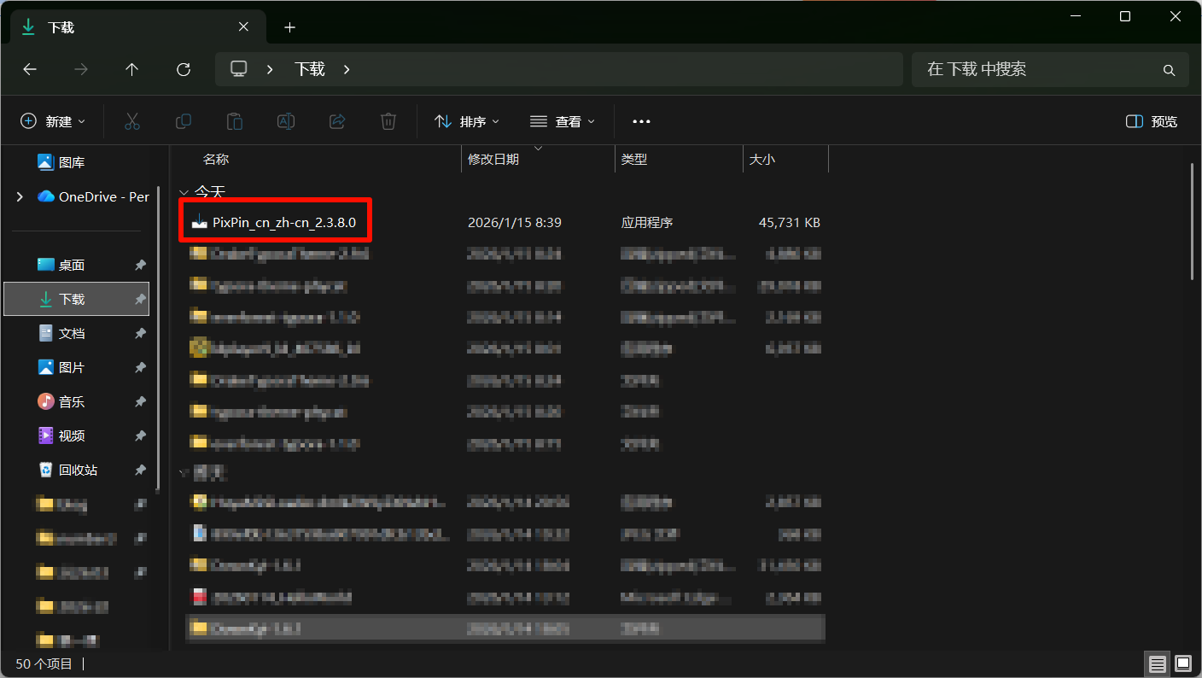Click the Cut scissors icon in toolbar
Image resolution: width=1202 pixels, height=678 pixels.
(x=131, y=121)
